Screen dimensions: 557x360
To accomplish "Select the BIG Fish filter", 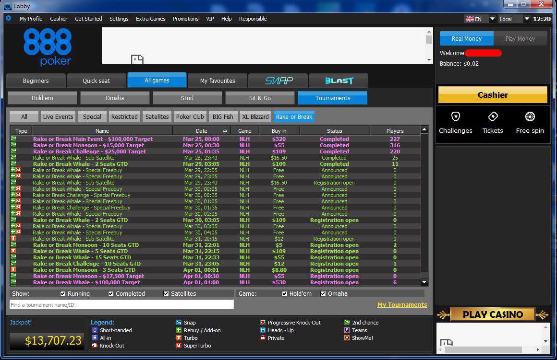I will tap(223, 116).
